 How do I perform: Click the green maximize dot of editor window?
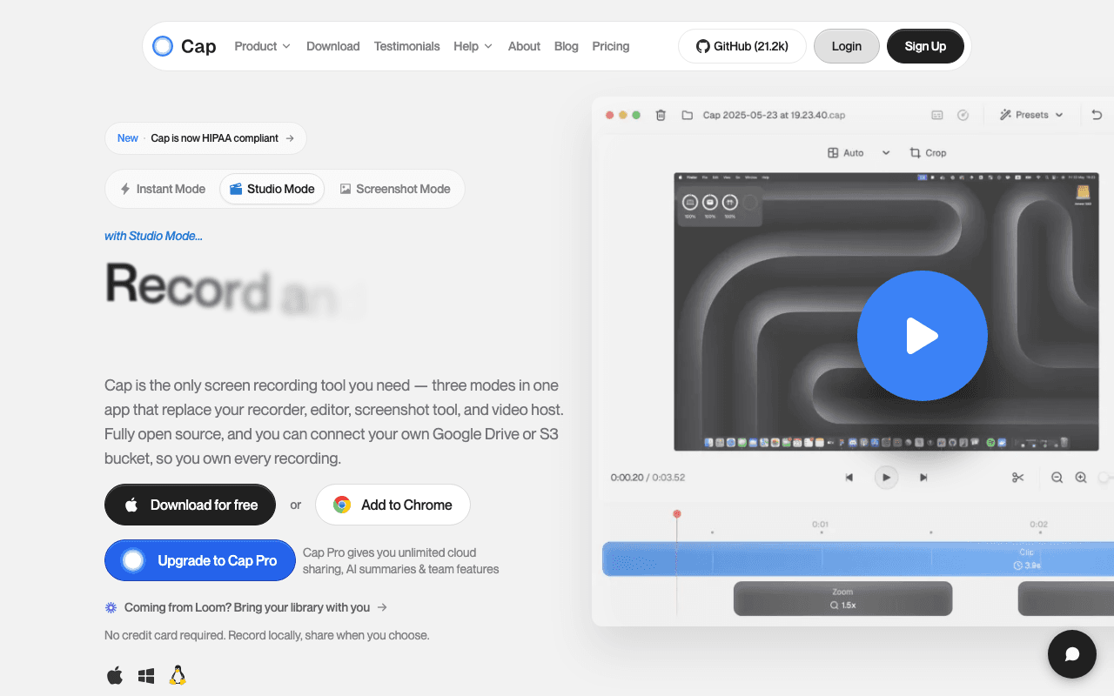(636, 115)
